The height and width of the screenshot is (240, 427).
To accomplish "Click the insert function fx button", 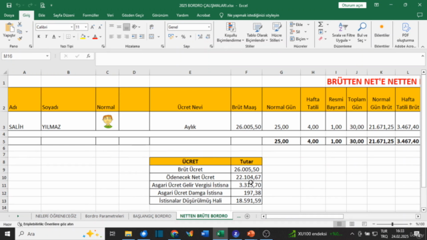I will click(88, 56).
